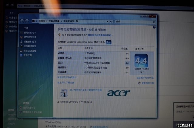194x128 pixels.
Task: Open the 管理啟動程式 task link
Action: [x=30, y=33]
